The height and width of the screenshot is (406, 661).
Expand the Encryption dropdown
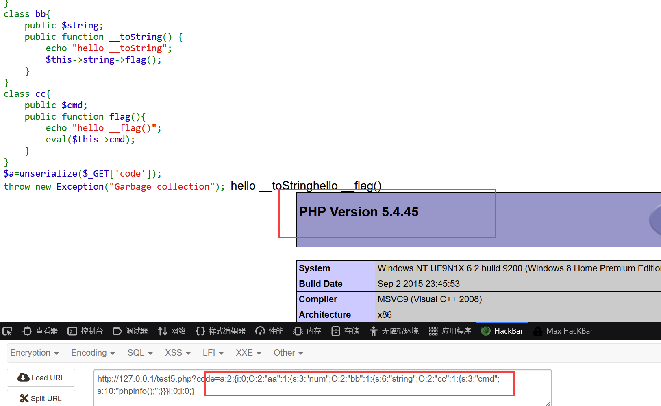click(x=35, y=353)
